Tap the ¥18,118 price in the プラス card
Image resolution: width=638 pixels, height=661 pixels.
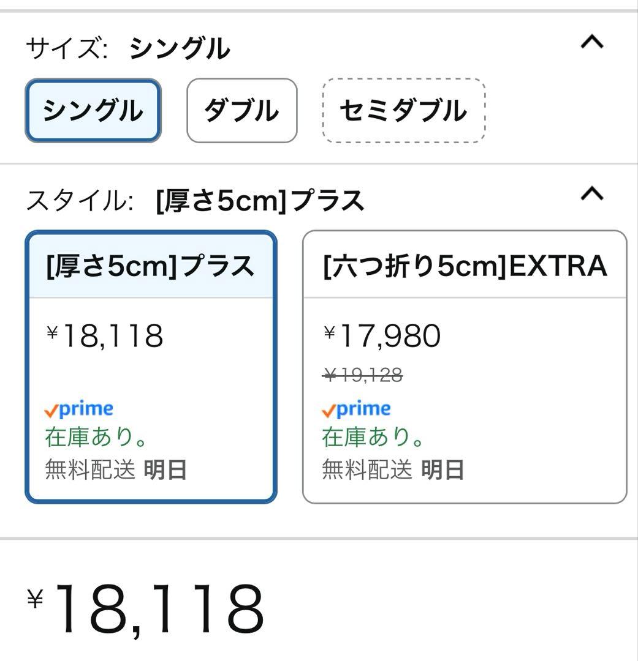click(105, 336)
